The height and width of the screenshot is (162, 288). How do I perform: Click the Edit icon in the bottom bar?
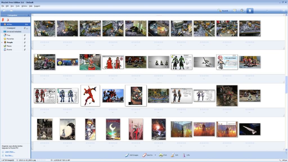click(x=175, y=155)
